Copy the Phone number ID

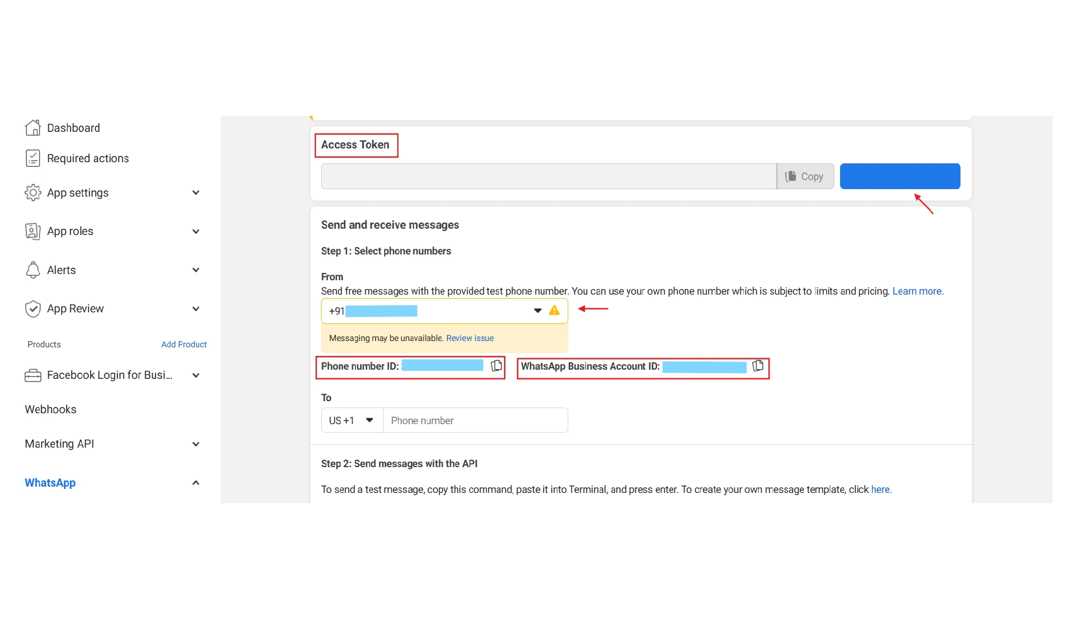497,366
